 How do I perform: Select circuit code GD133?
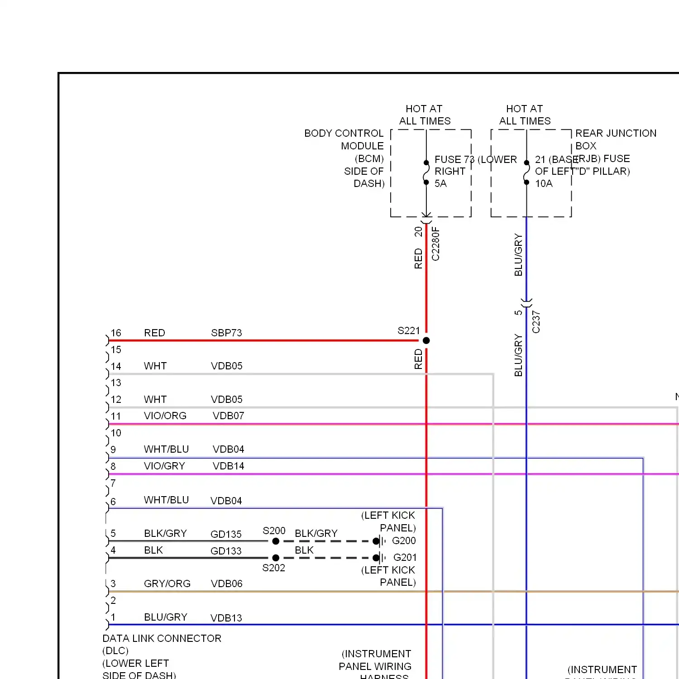[x=226, y=551]
